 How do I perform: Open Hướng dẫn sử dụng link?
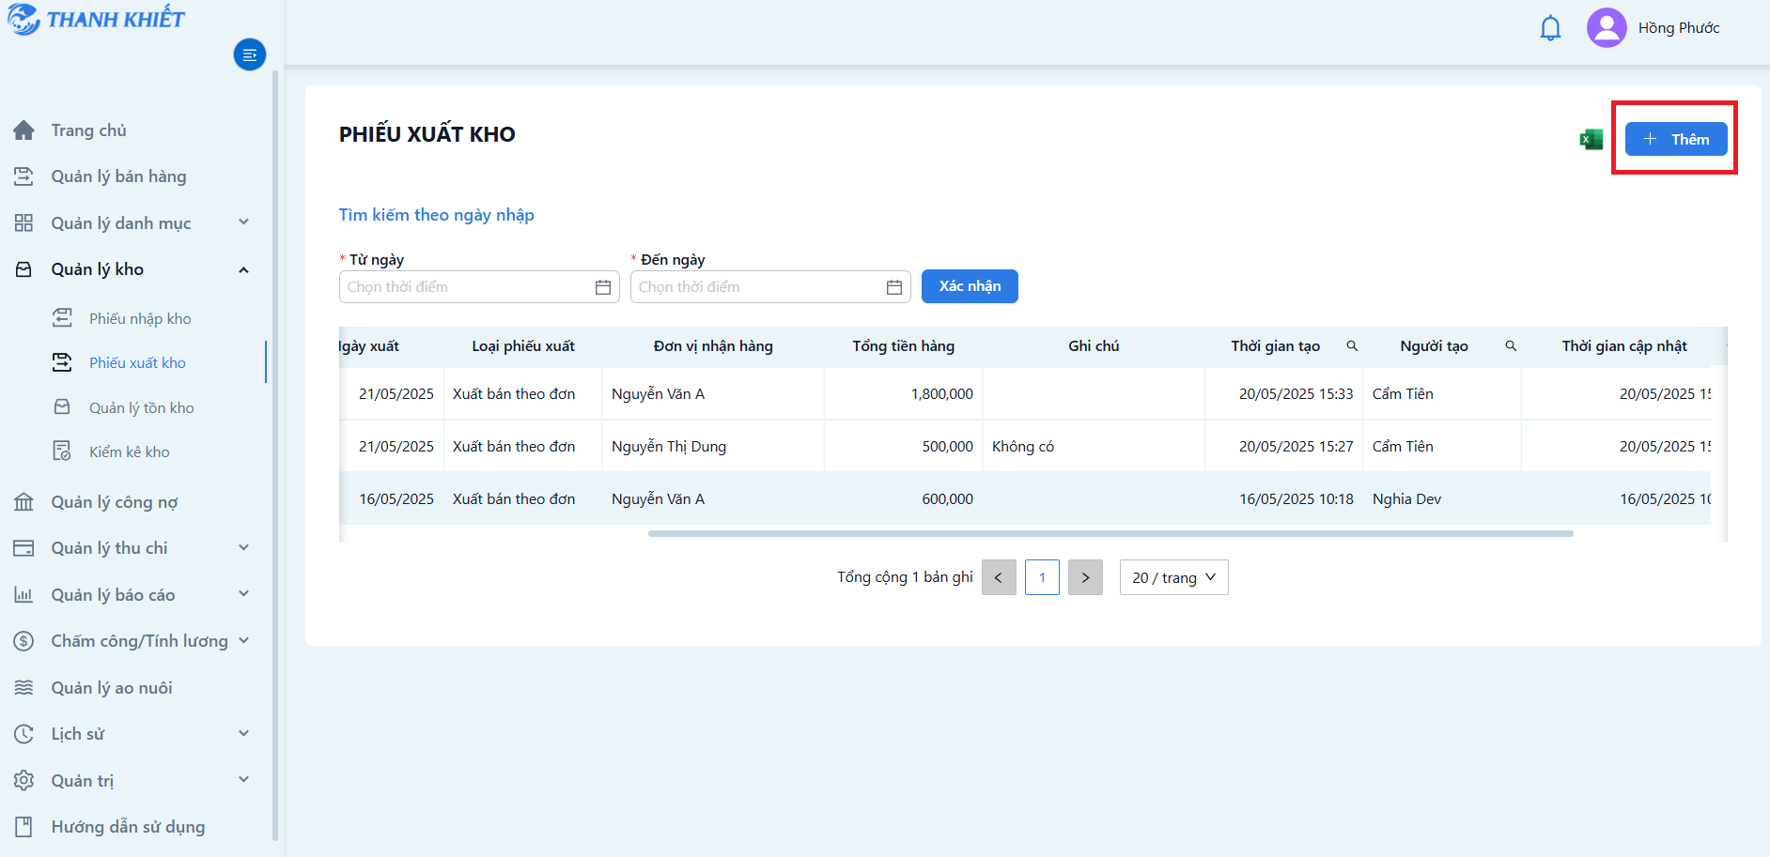pyautogui.click(x=128, y=827)
